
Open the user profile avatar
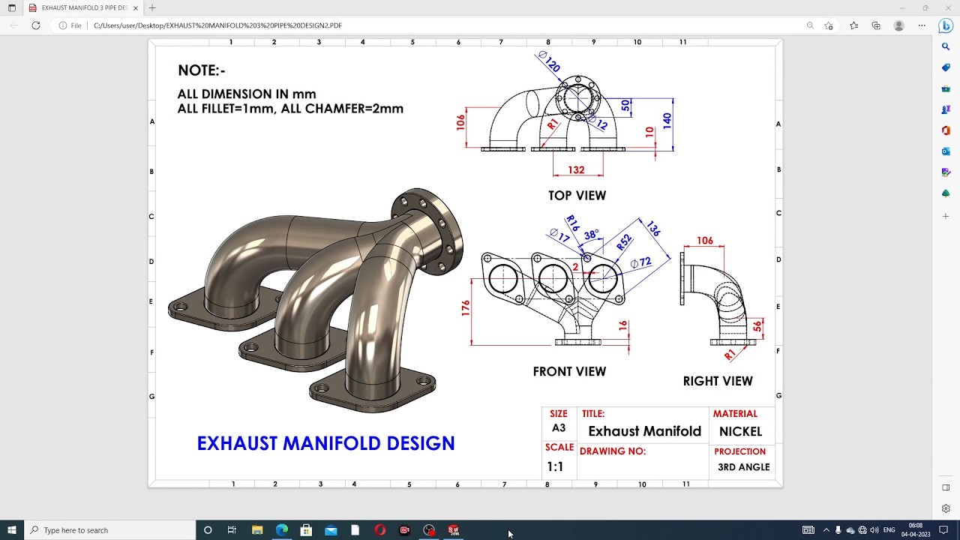(x=898, y=25)
